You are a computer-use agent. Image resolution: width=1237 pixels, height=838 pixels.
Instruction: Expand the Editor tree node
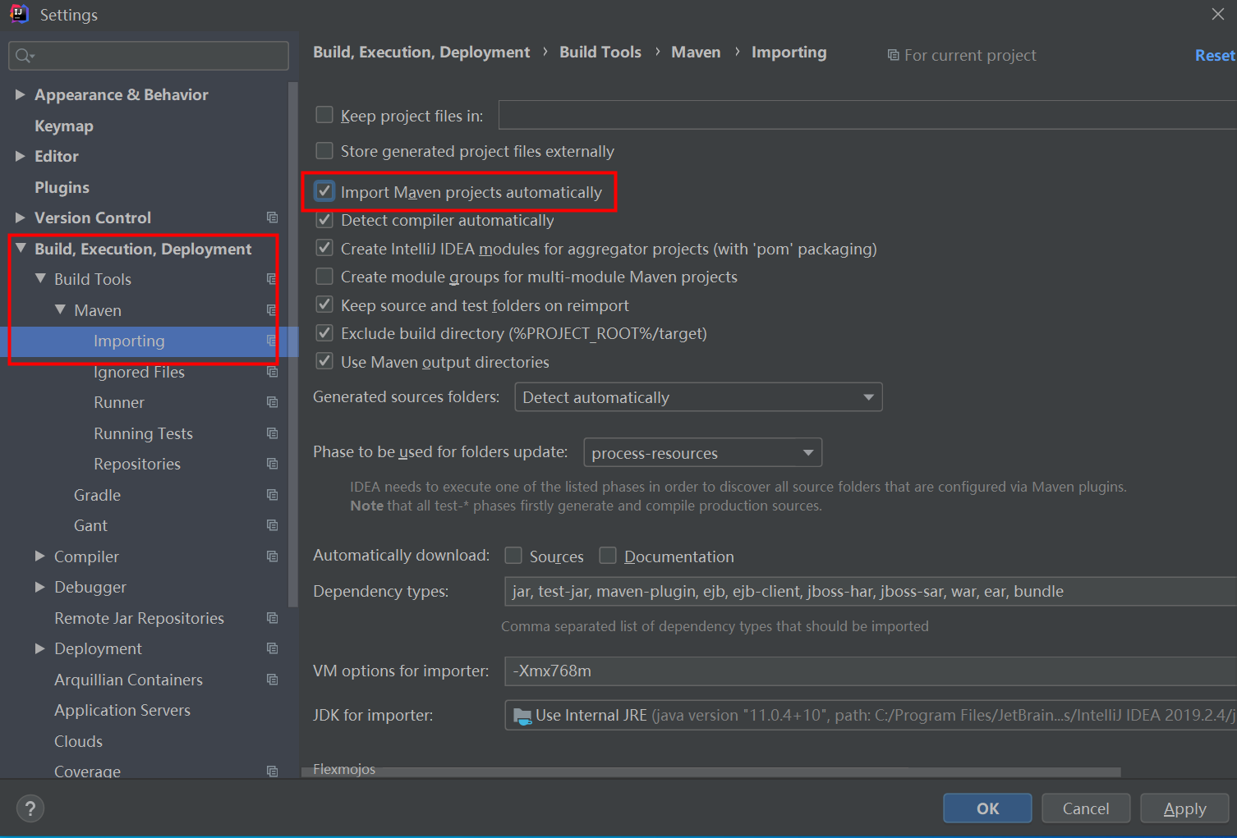20,156
